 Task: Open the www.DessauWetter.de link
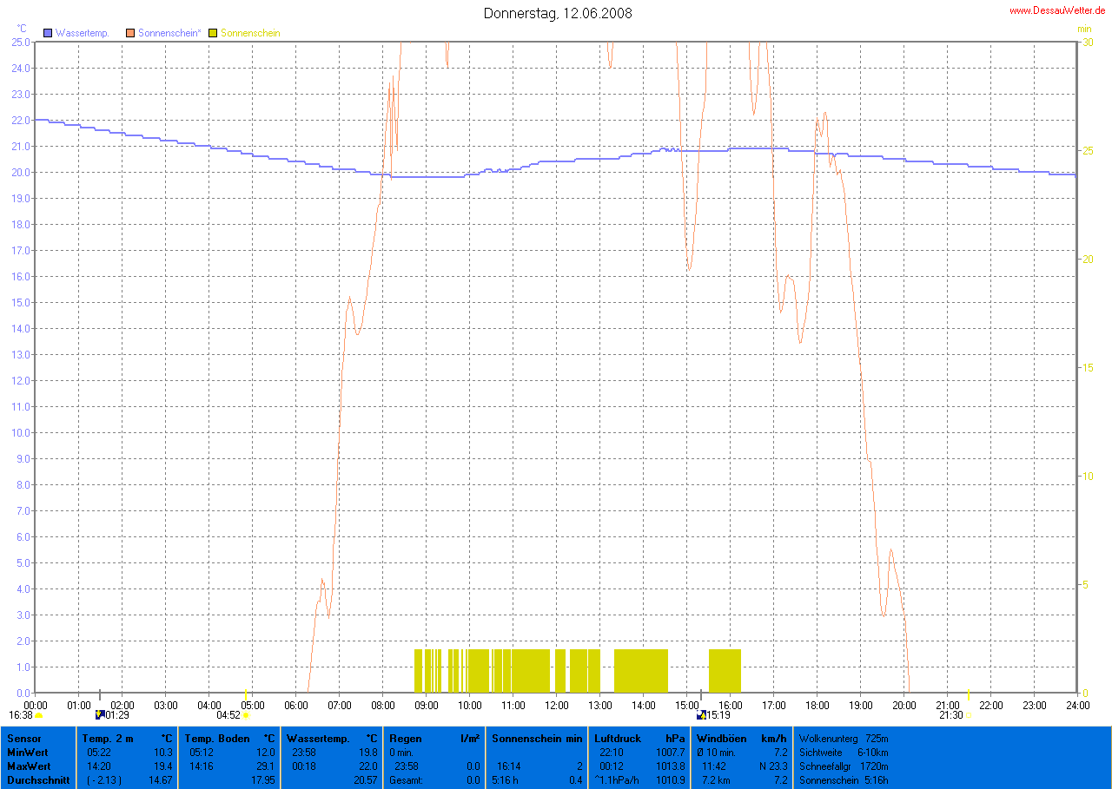[1057, 10]
